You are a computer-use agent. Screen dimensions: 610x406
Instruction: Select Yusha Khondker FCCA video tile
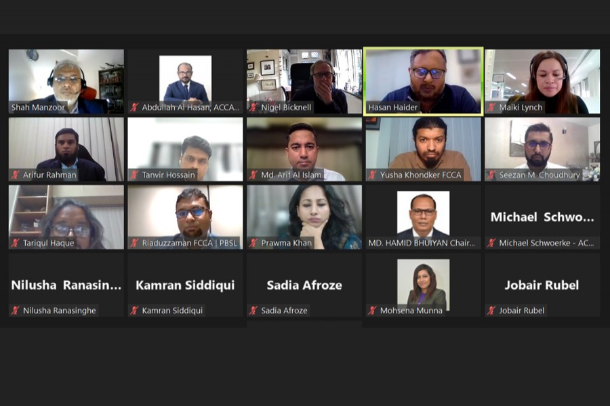423,149
